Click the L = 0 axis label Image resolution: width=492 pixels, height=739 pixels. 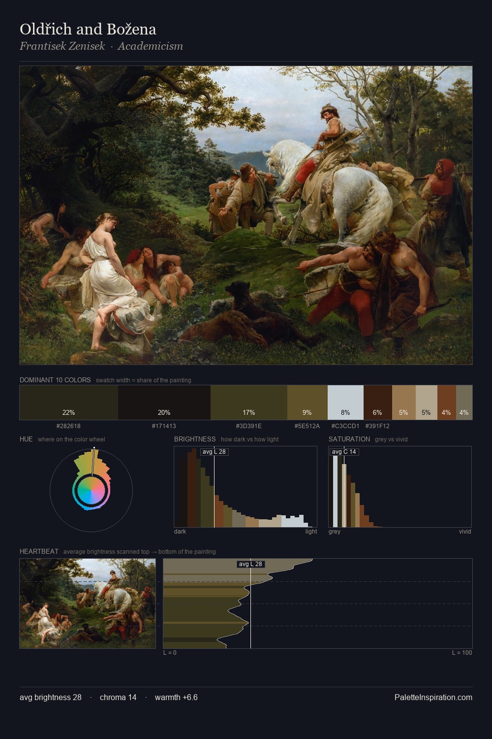(170, 653)
